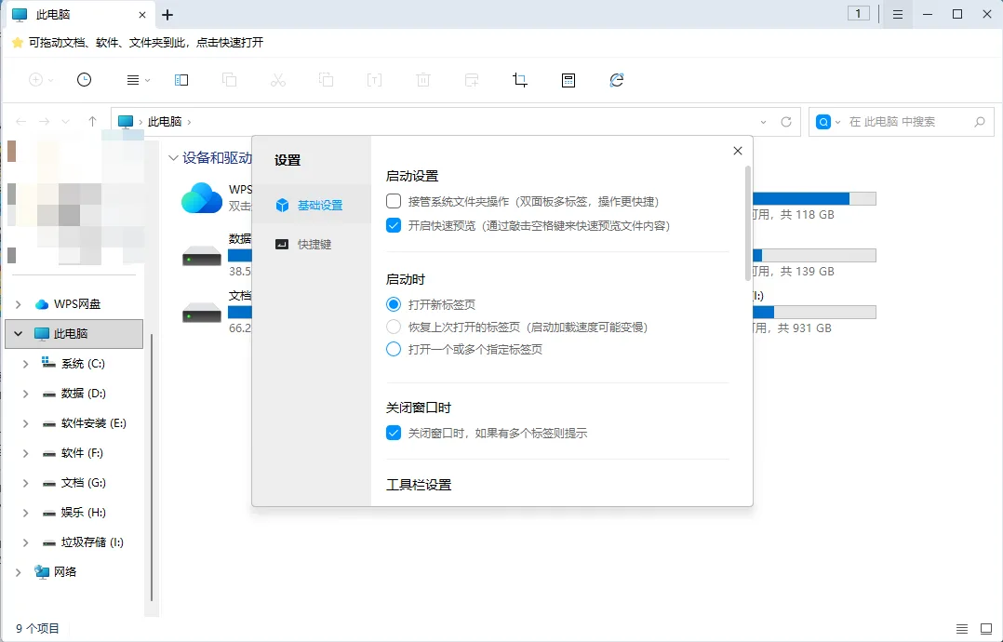This screenshot has height=642, width=1003.
Task: Select 恢复上次打开的标签页 radio button
Action: (x=394, y=327)
